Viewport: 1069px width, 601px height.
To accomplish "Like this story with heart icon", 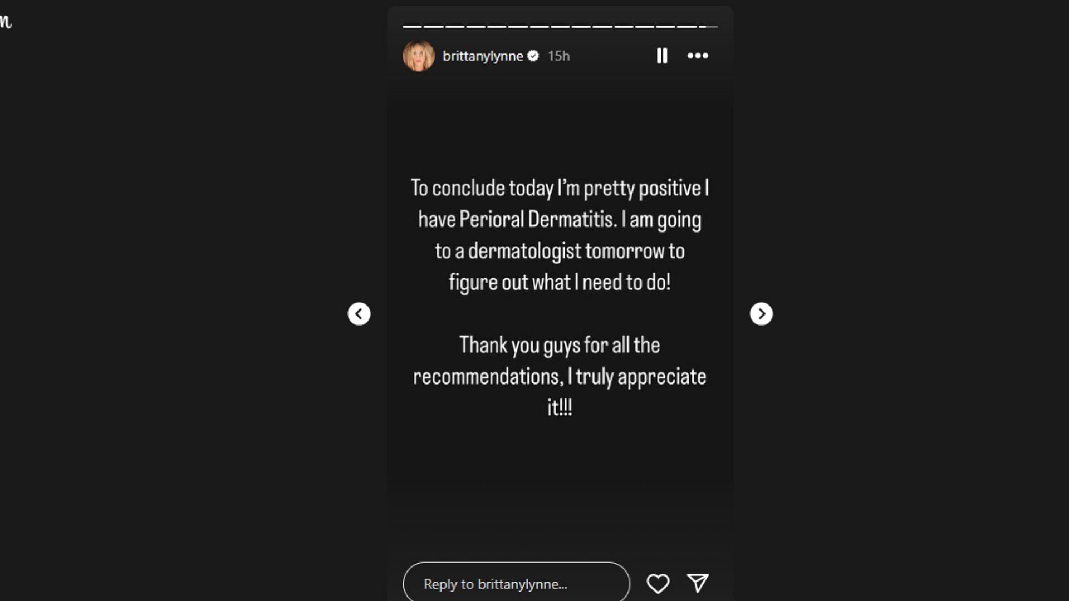I will pos(658,583).
